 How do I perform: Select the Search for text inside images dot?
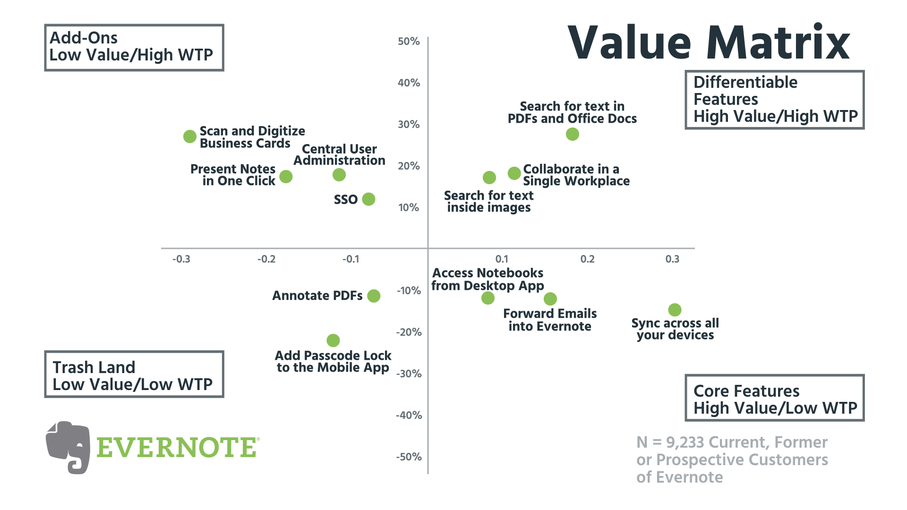(489, 178)
